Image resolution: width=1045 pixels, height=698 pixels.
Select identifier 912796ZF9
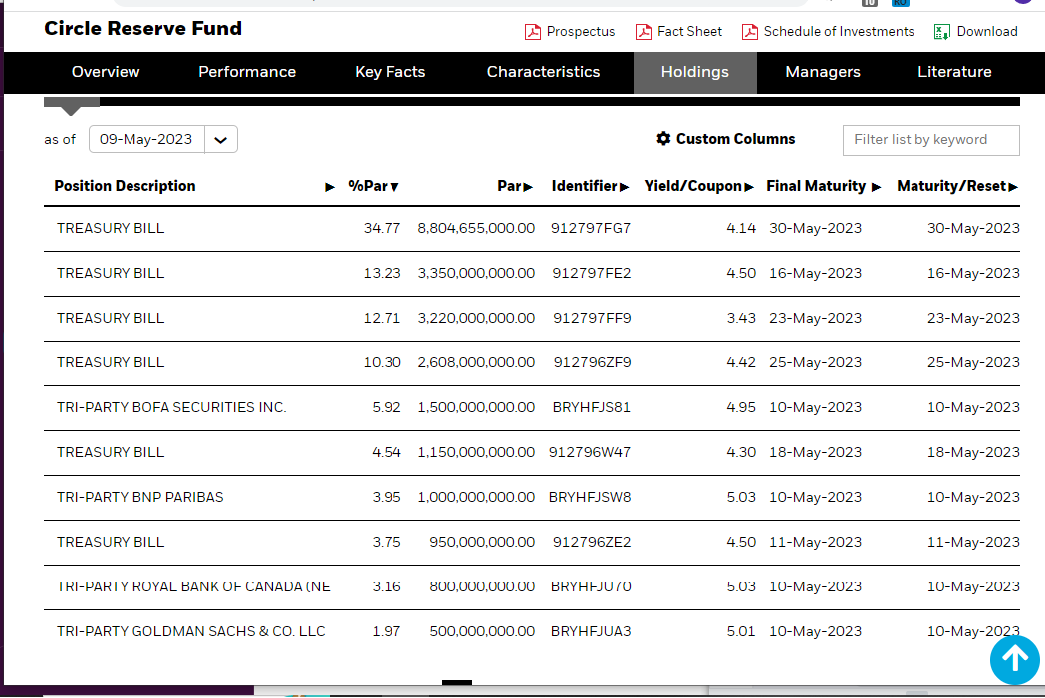click(x=592, y=362)
